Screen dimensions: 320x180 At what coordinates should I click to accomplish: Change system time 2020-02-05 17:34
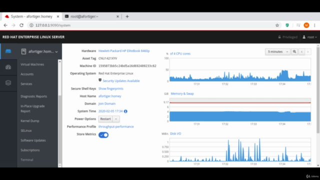point(110,111)
